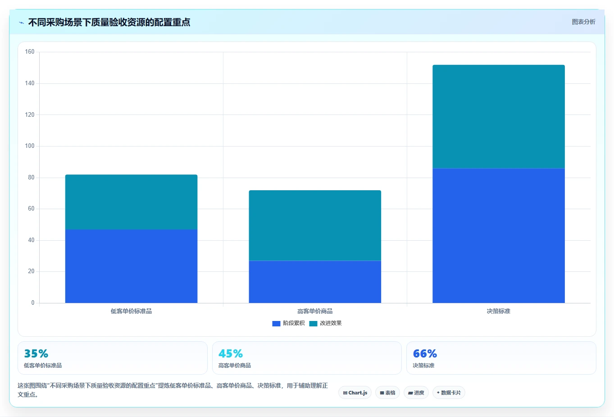Click the y-axis value 0
This screenshot has width=614, height=417.
pyautogui.click(x=33, y=303)
